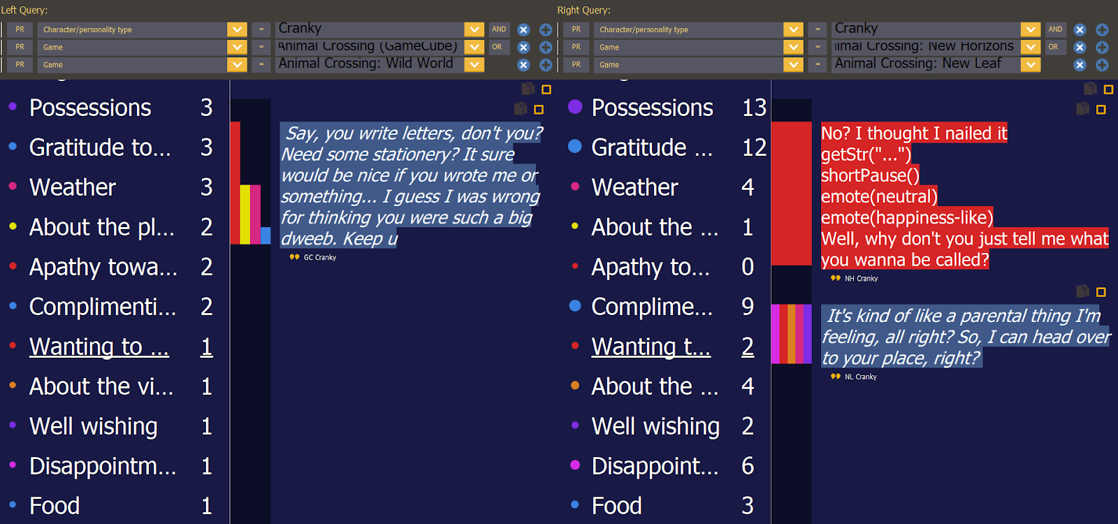
Task: Toggle AND operator in Left Query Cranky row
Action: click(x=499, y=29)
